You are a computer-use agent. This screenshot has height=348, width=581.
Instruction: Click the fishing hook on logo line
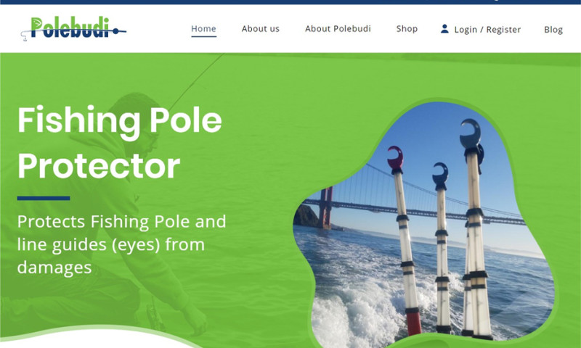[24, 36]
